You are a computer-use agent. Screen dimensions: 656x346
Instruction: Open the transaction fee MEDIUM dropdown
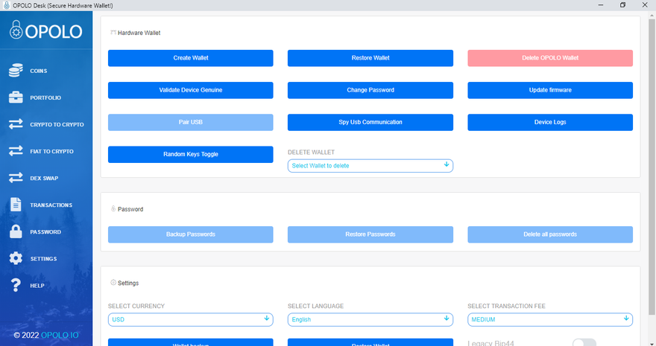click(x=549, y=319)
